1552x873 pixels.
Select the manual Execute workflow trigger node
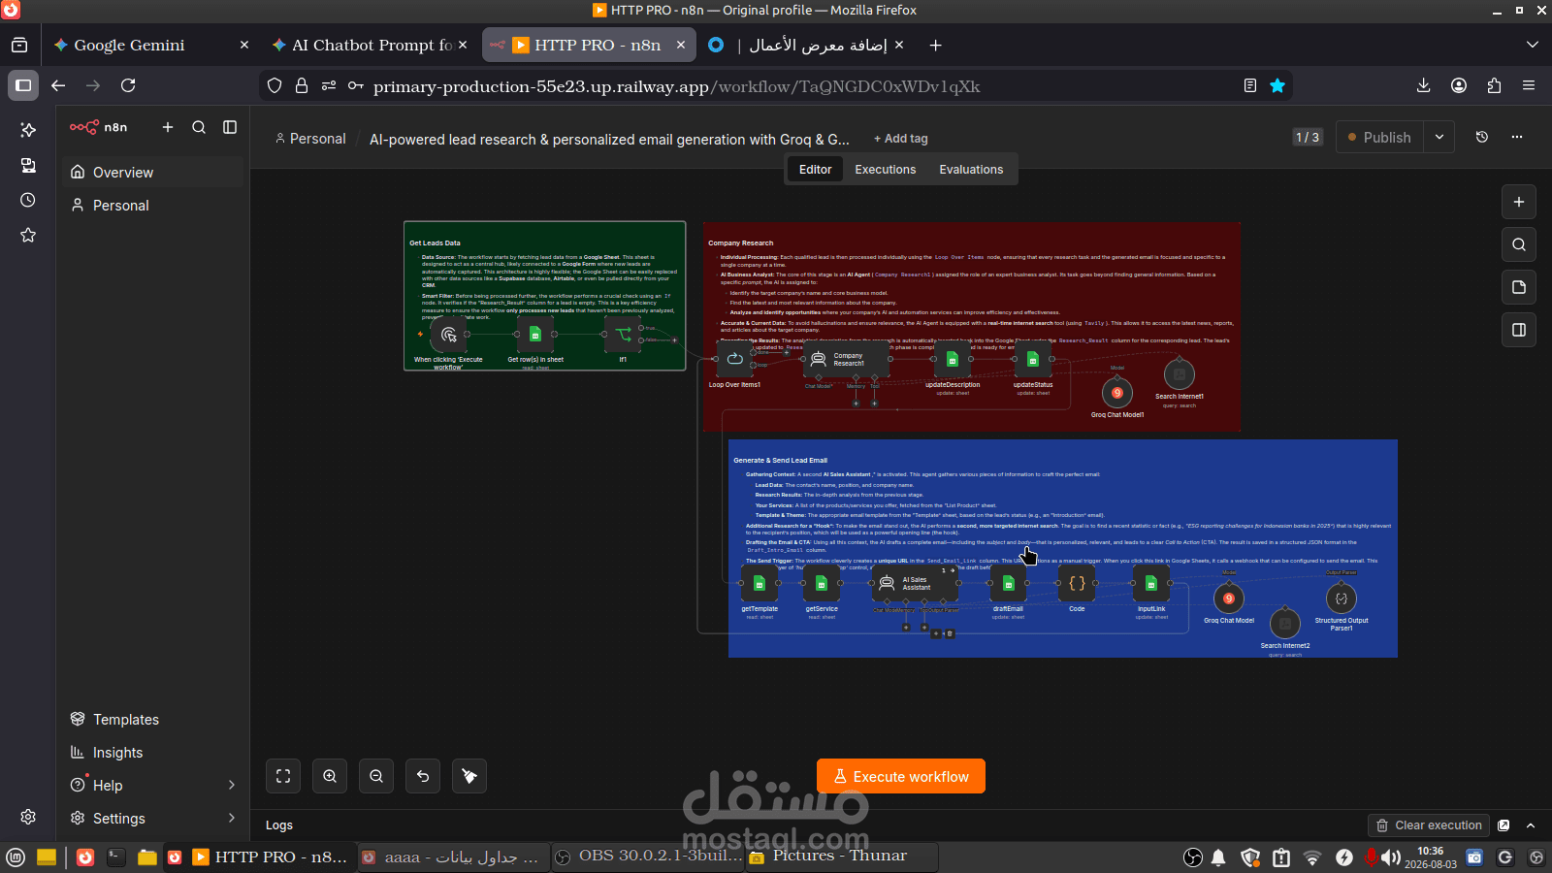(x=448, y=335)
